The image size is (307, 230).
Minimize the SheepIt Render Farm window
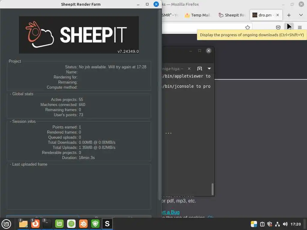138,4
